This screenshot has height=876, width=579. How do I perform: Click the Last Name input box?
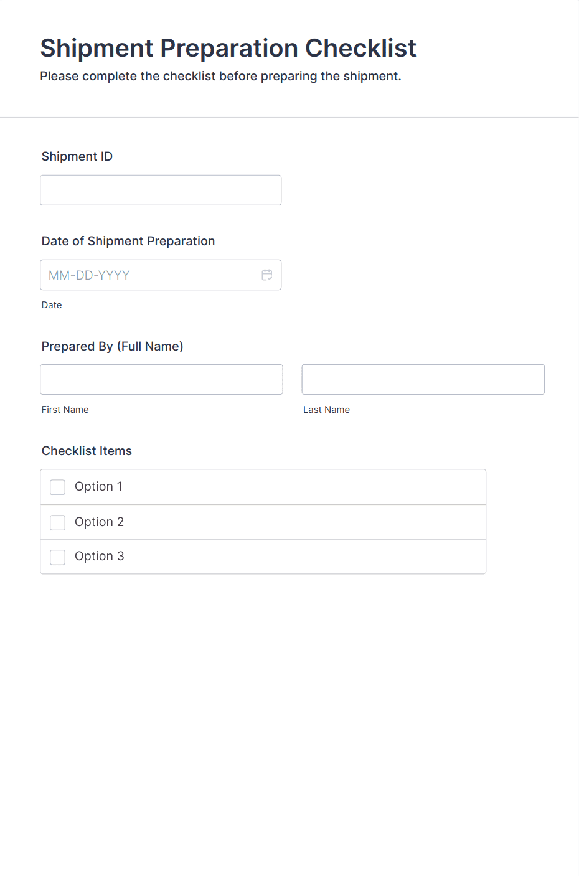coord(423,379)
